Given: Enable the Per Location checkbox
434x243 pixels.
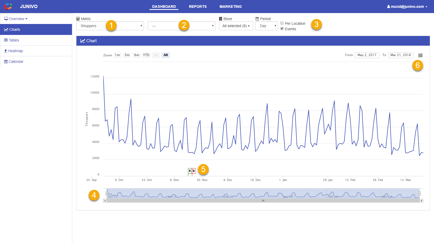Looking at the screenshot, I should tap(282, 23).
